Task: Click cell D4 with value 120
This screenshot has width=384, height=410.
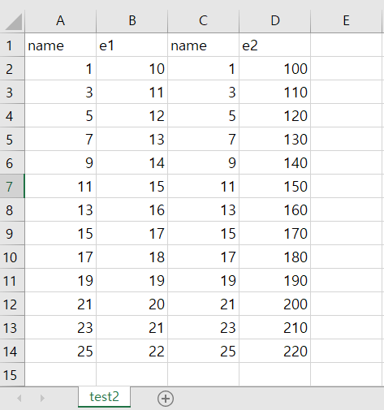Action: (x=274, y=115)
